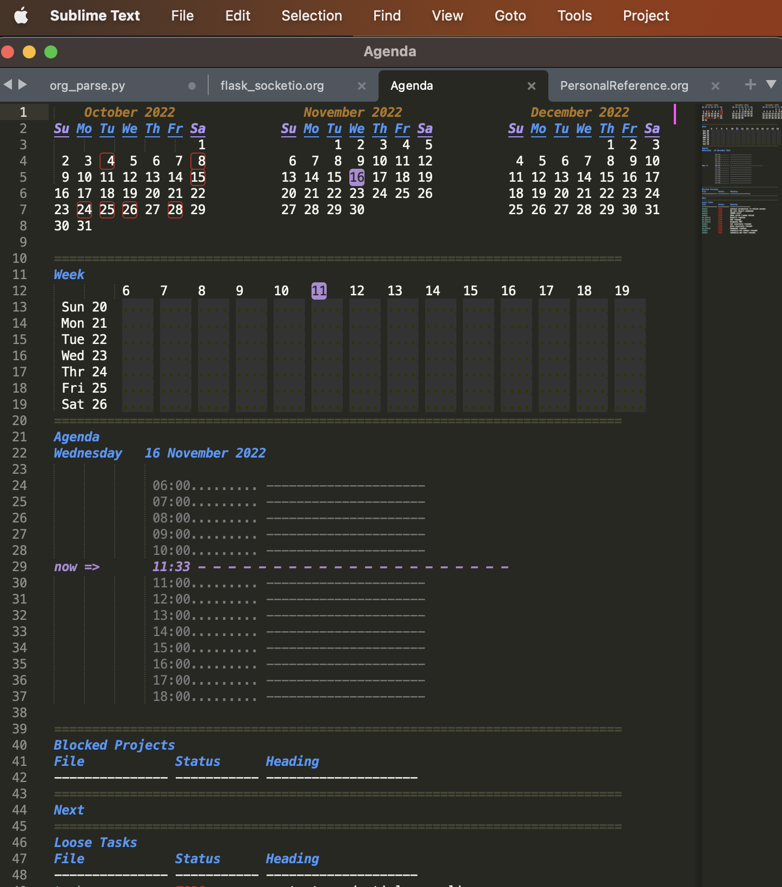Image resolution: width=782 pixels, height=887 pixels.
Task: Click unsaved dot on org_parse.py tab
Action: coord(192,86)
